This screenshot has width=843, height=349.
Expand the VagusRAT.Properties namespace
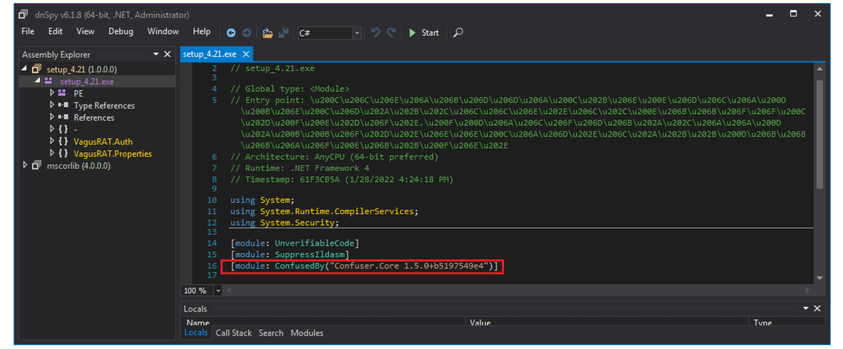(x=52, y=153)
